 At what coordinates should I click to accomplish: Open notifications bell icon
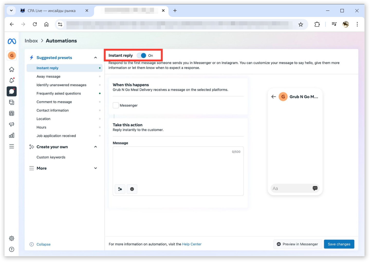[x=12, y=80]
